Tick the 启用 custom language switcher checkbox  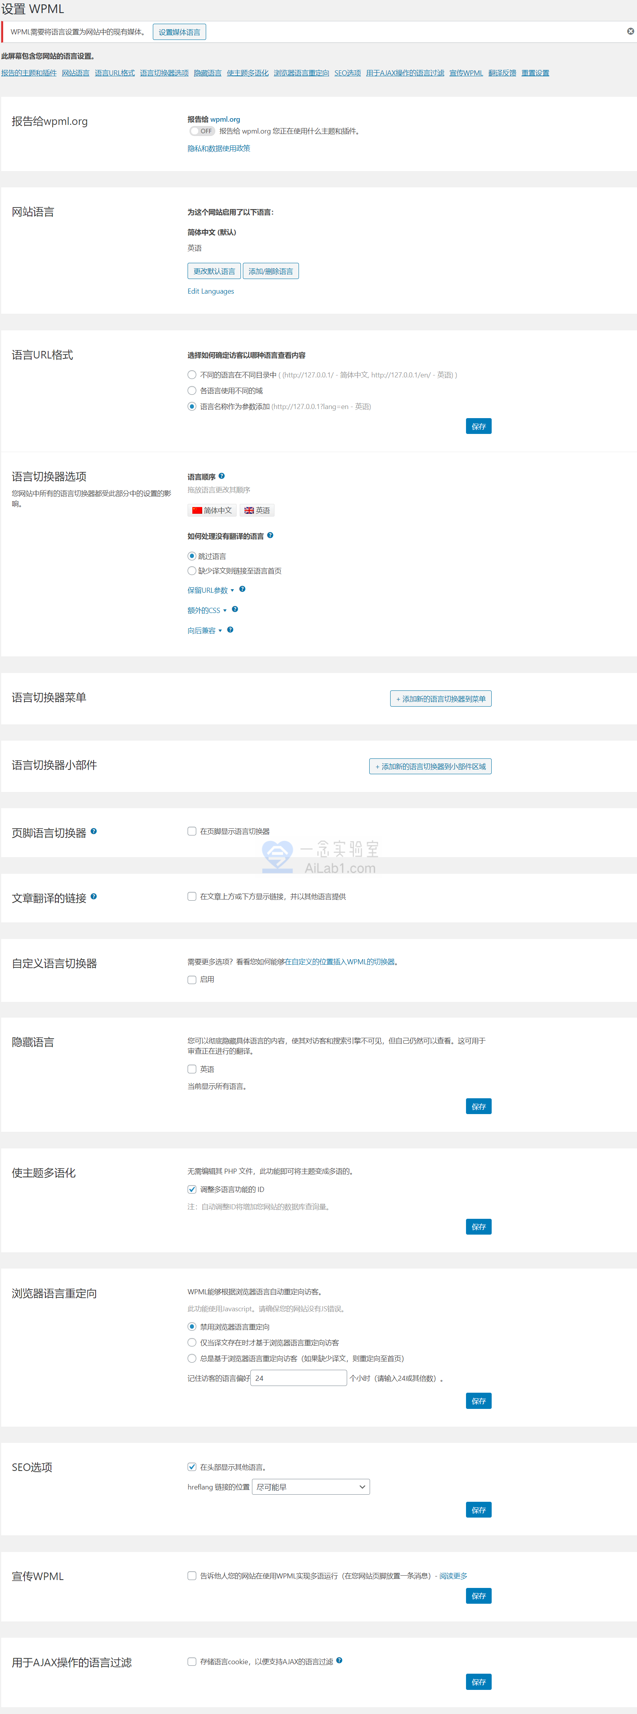coord(192,979)
